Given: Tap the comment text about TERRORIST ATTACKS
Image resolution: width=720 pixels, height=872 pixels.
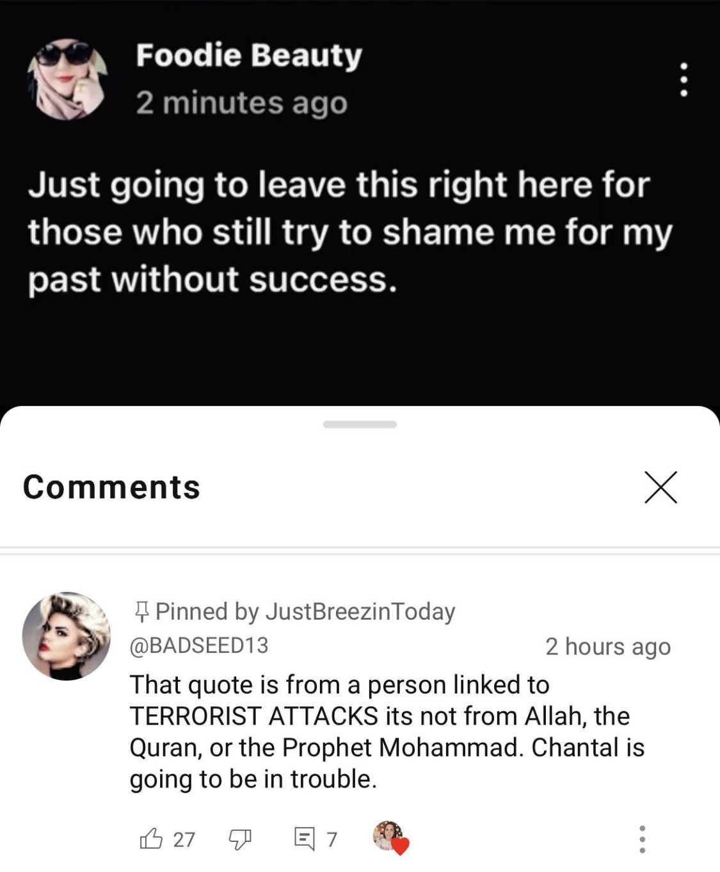Looking at the screenshot, I should point(387,732).
